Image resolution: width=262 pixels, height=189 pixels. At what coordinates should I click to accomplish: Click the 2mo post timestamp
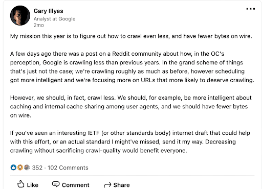39,25
